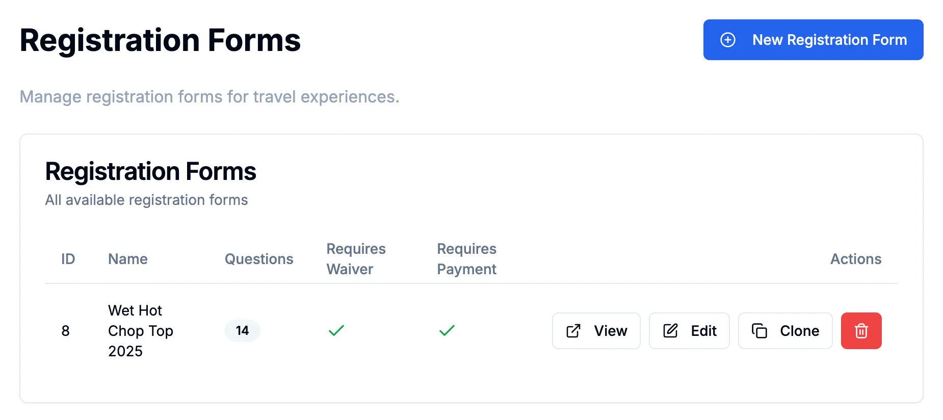Click the Actions column header
The height and width of the screenshot is (420, 943).
(856, 259)
